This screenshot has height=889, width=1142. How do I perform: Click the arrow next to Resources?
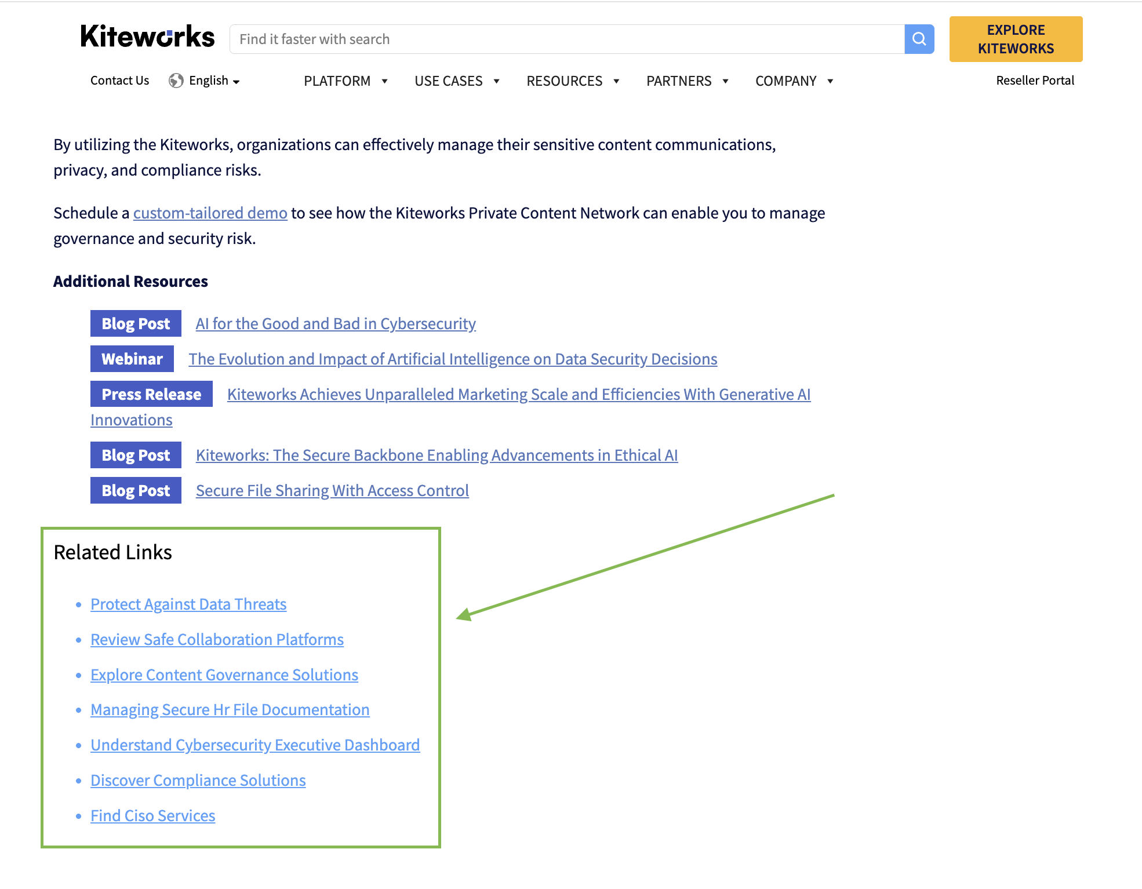[616, 81]
